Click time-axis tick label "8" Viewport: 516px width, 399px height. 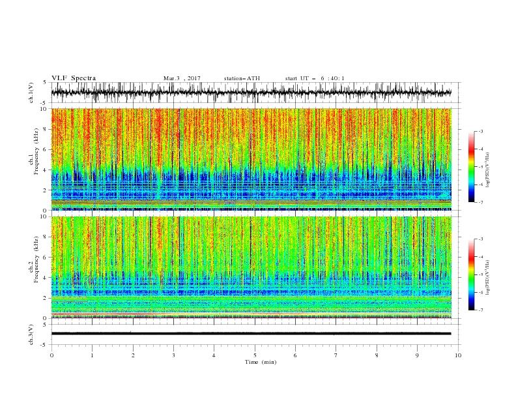click(x=377, y=355)
